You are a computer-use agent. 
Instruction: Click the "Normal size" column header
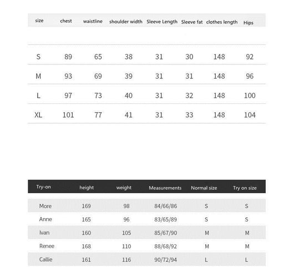(x=204, y=188)
